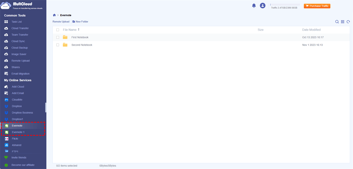Click the traffic usage progress bar
The image size is (353, 169).
click(285, 5)
